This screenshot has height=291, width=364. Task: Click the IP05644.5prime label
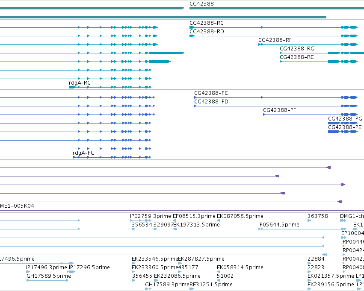pos(279,225)
